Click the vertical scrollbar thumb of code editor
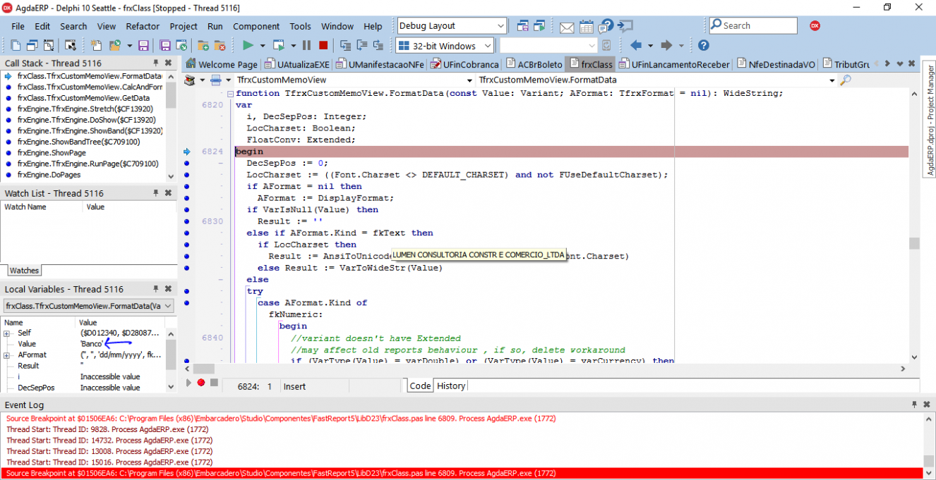 914,243
